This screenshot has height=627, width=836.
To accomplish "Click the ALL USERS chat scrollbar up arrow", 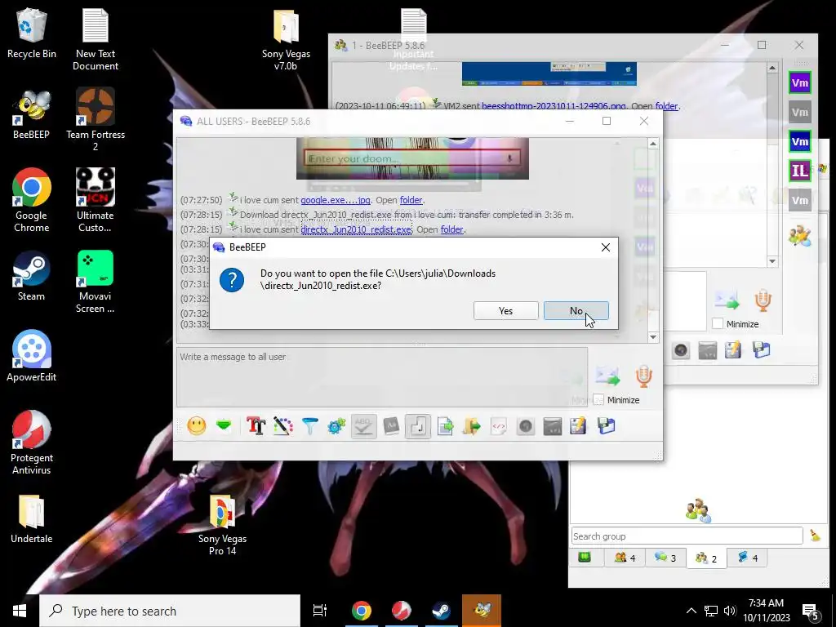I will pos(653,144).
